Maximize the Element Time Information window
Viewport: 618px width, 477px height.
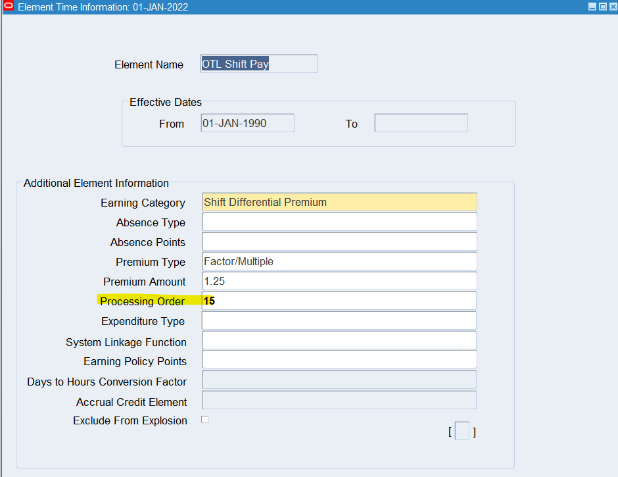pos(602,7)
